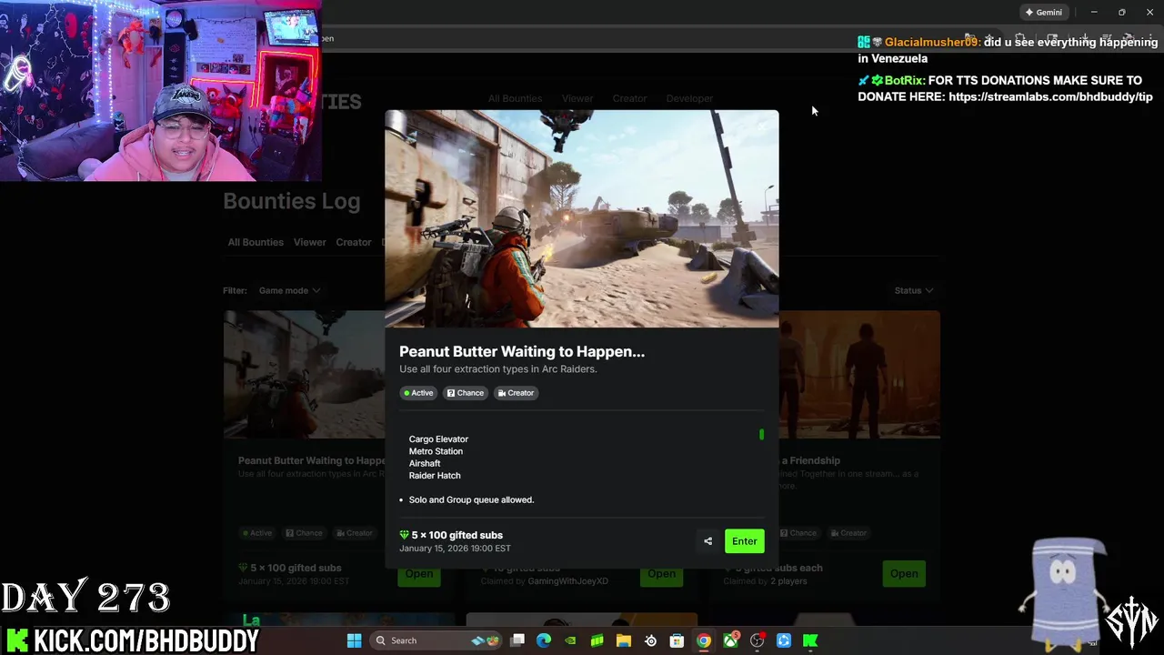Click the green scrollbar thumb in the dialog
The width and height of the screenshot is (1164, 655).
point(761,435)
